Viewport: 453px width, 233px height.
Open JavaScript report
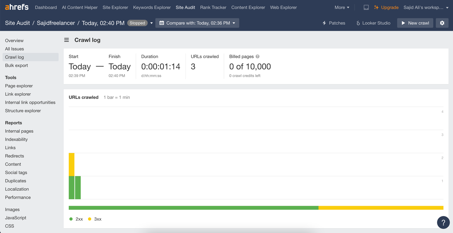click(16, 218)
